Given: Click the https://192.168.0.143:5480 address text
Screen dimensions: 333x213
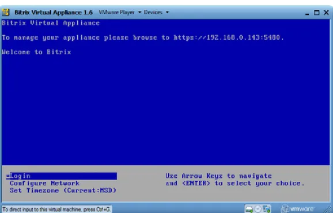Looking at the screenshot, I should [227, 37].
